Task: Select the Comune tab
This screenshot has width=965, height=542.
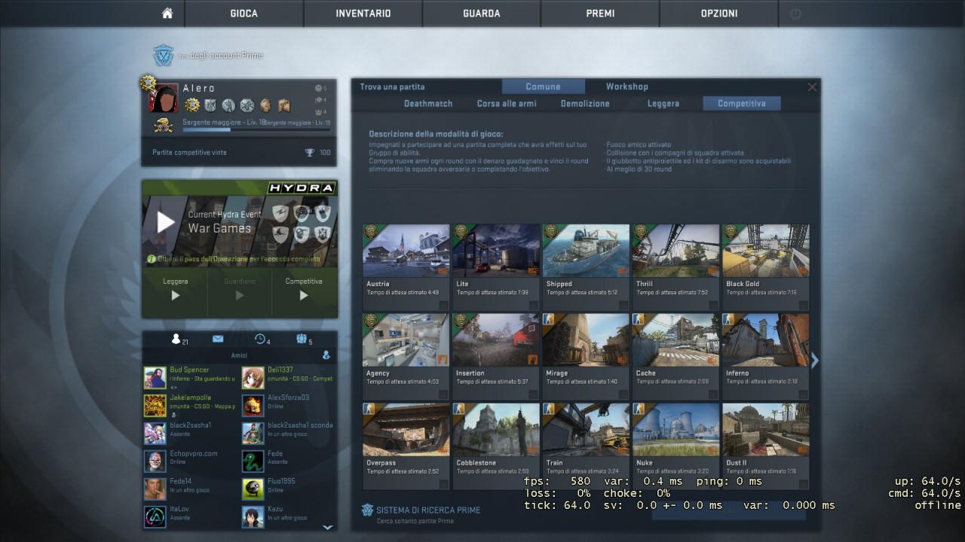Action: [x=544, y=87]
